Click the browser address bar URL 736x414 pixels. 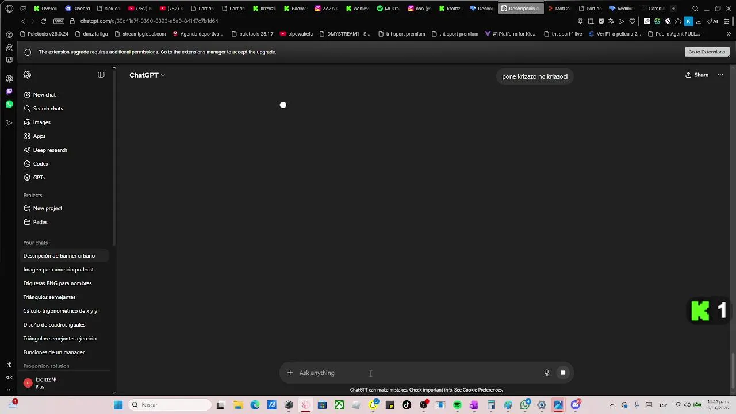point(149,21)
